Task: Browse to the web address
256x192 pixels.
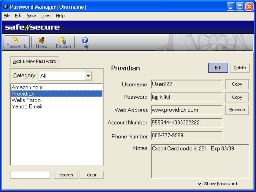Action: [x=237, y=110]
